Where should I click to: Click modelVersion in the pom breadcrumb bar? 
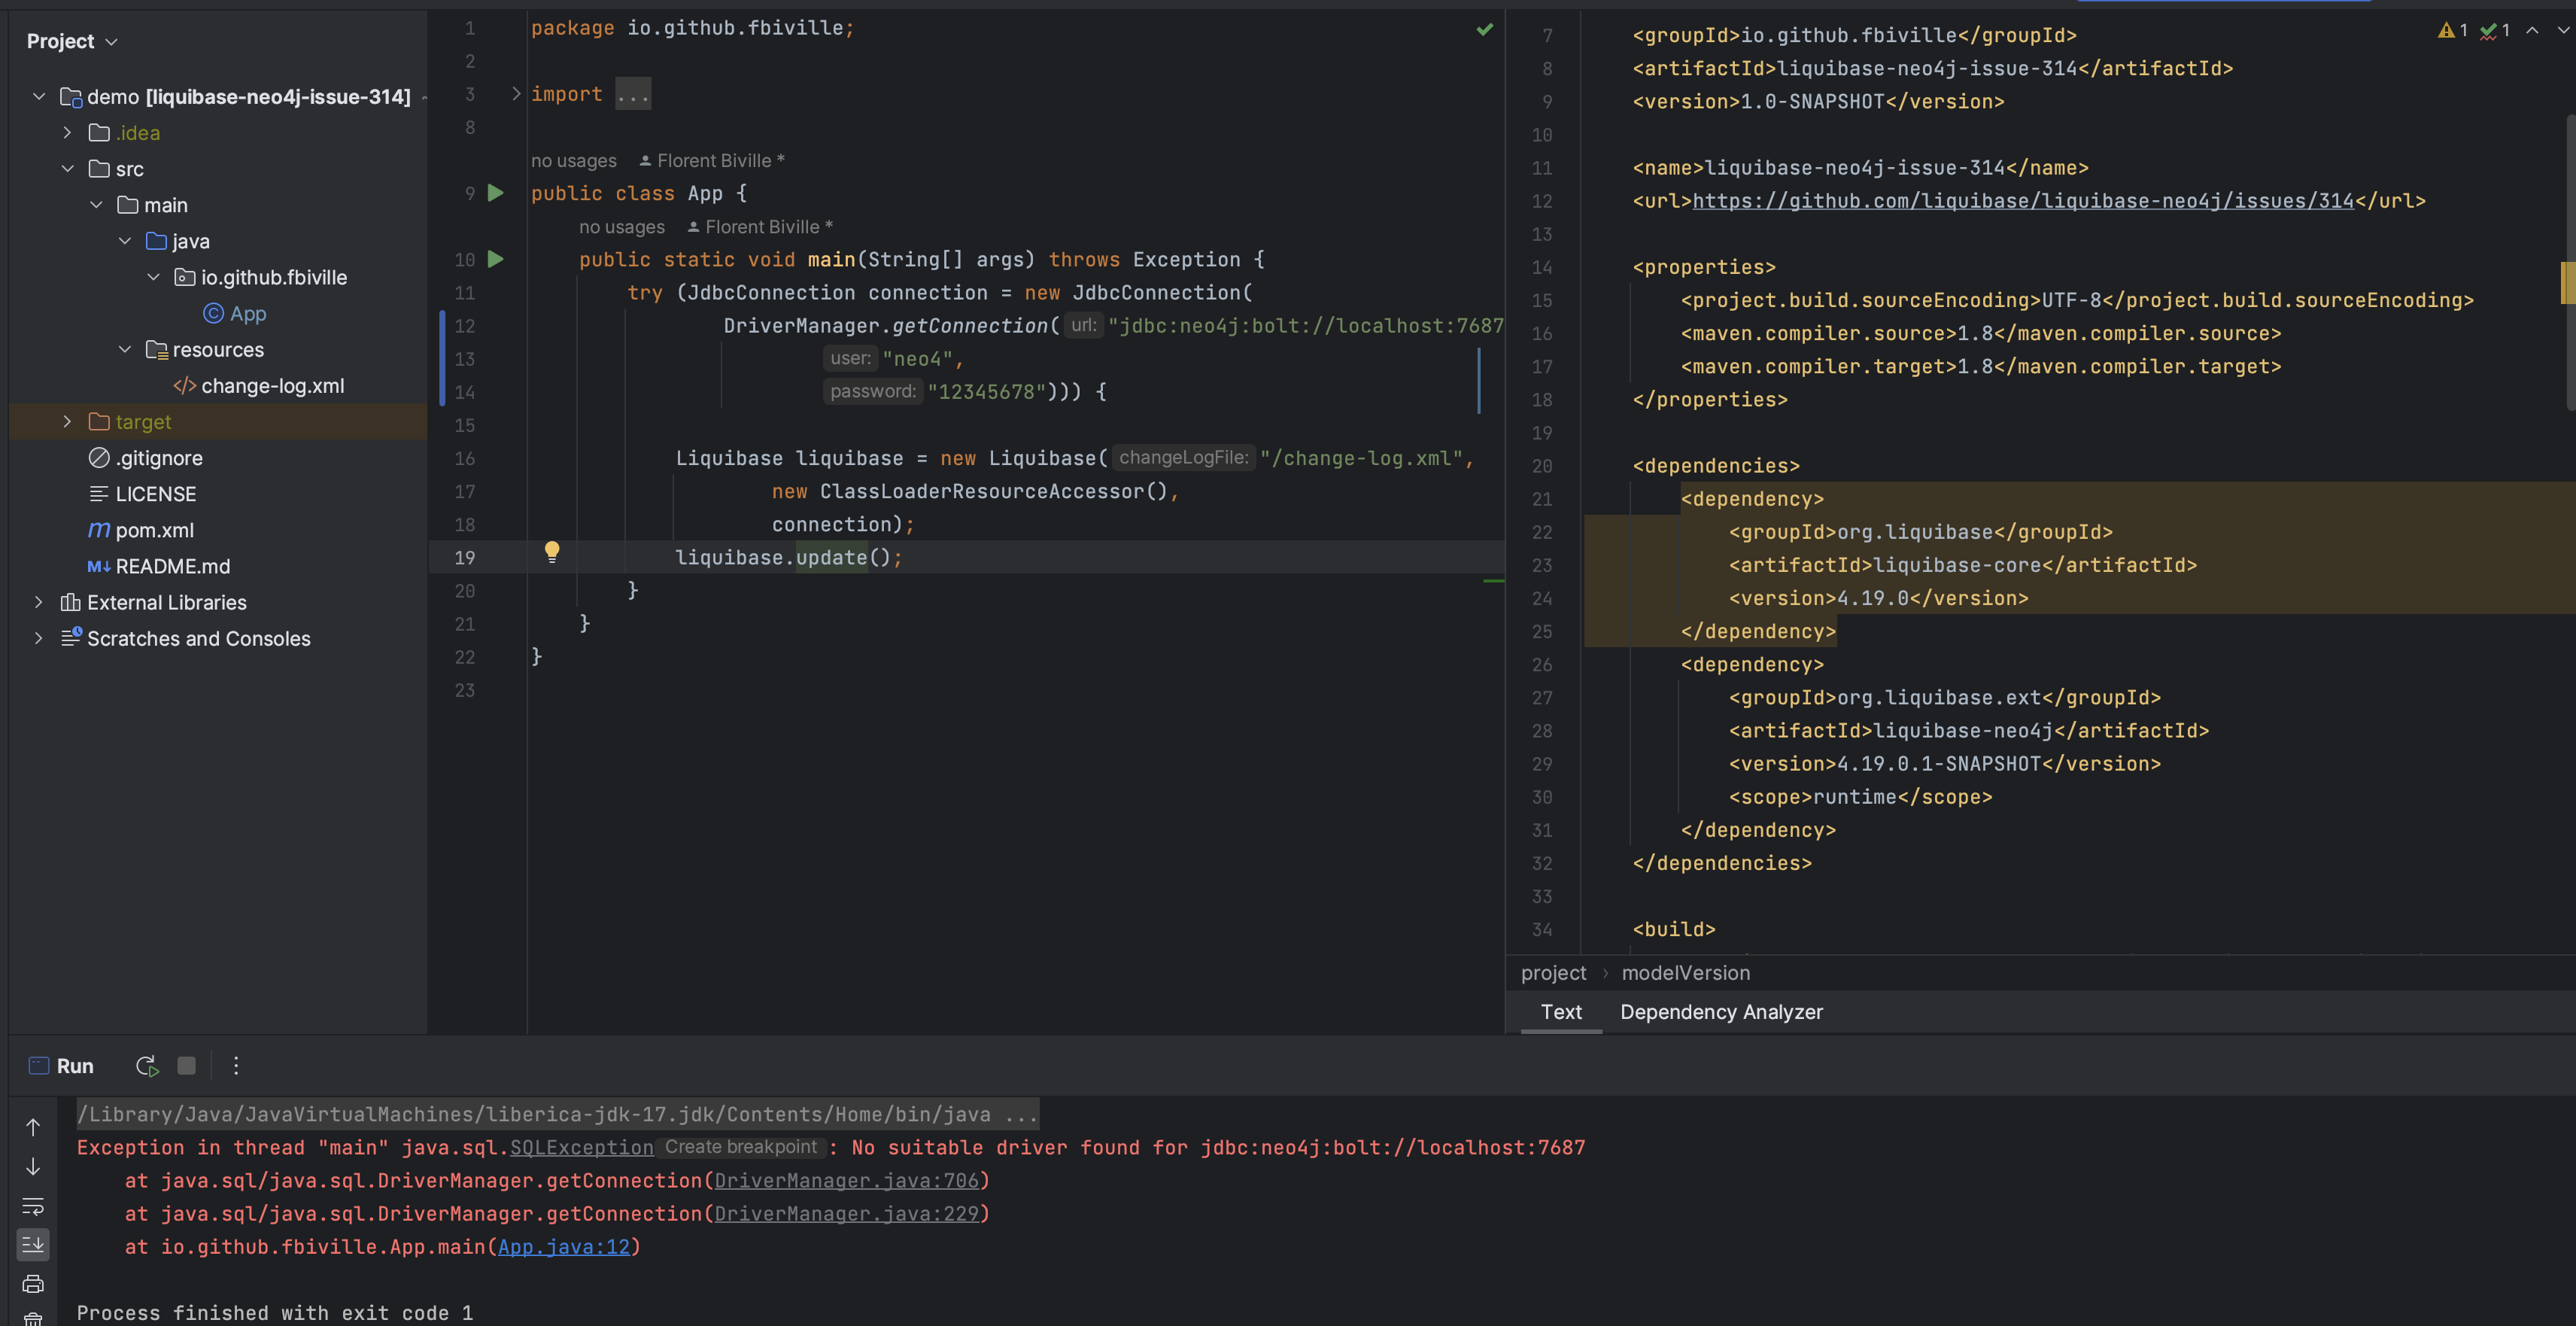1685,972
